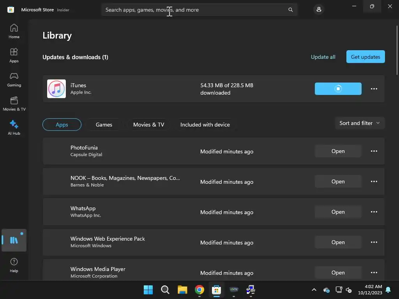Open notification bell in taskbar
399x299 pixels.
coord(388,290)
